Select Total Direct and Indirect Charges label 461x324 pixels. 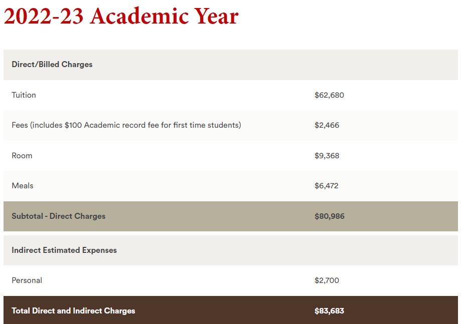[x=73, y=311]
